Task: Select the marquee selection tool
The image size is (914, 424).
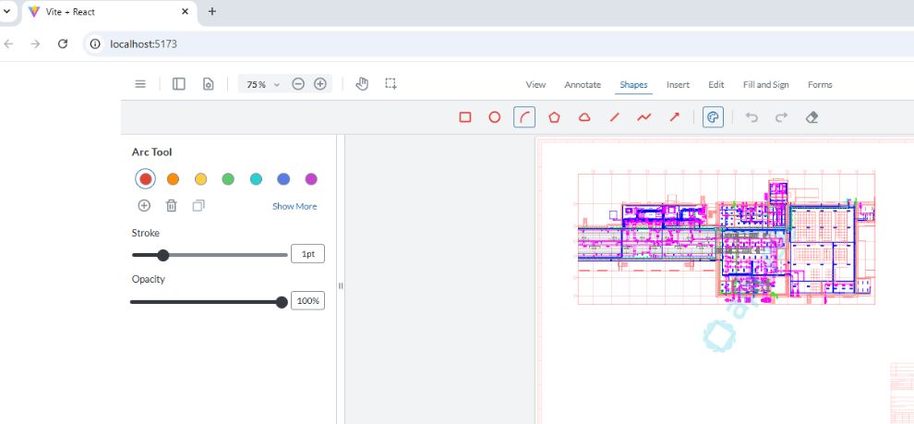Action: [391, 84]
